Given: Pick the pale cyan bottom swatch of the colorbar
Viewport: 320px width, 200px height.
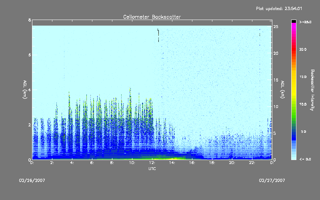Looking at the screenshot, I should [294, 158].
